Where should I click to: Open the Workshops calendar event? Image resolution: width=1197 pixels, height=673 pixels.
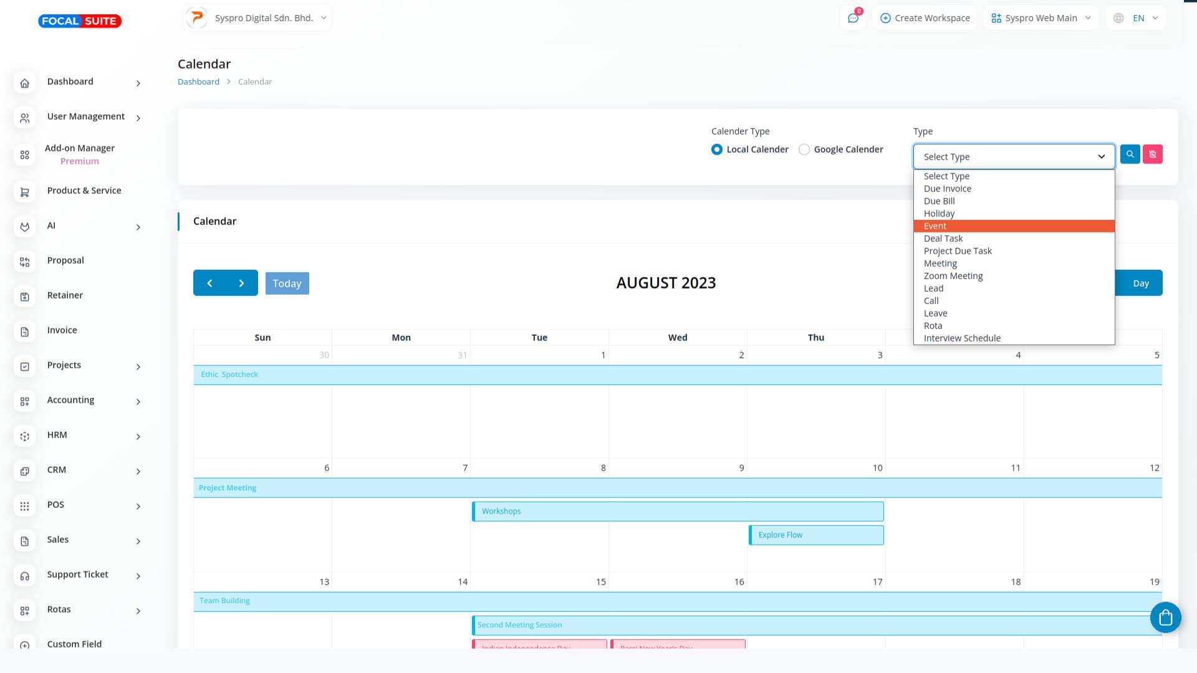[677, 511]
